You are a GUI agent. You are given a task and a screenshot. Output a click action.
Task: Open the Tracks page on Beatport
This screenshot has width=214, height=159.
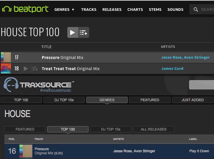click(x=89, y=9)
